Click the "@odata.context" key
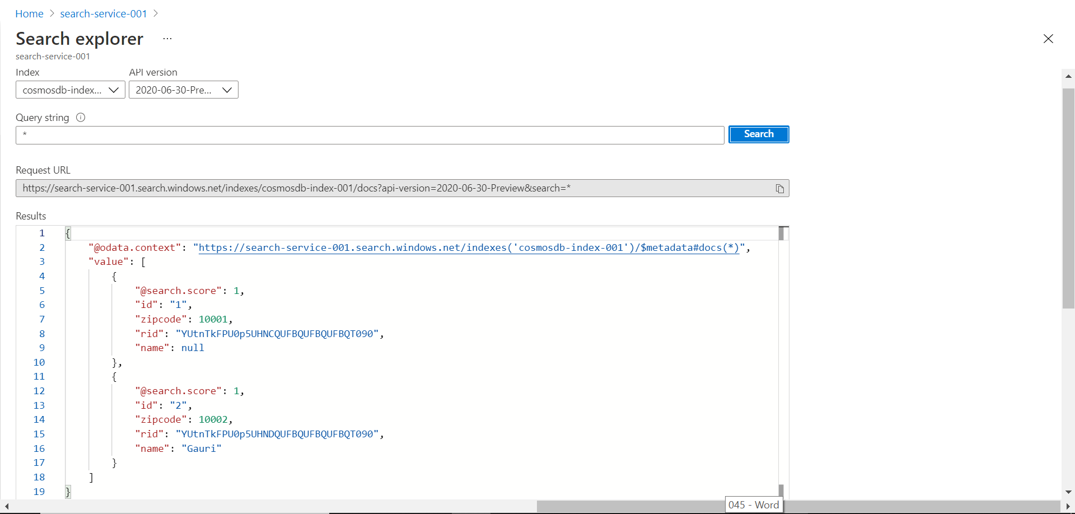 click(x=134, y=247)
